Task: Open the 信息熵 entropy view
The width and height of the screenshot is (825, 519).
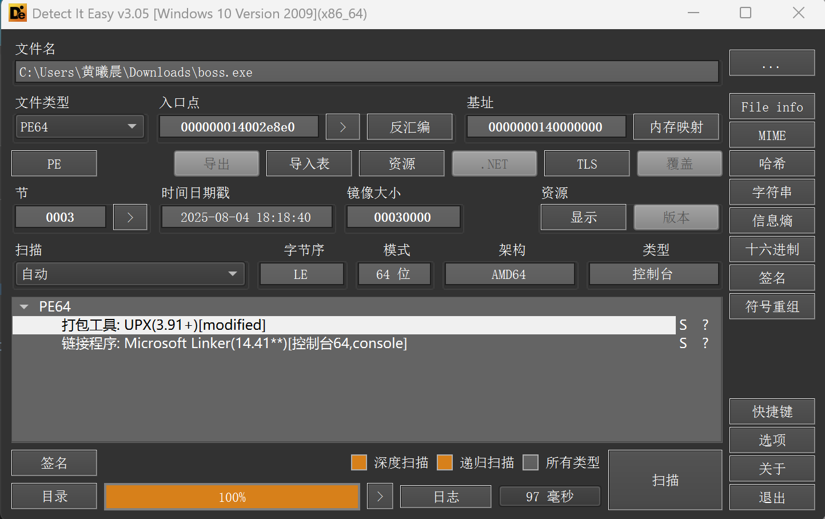Action: (x=772, y=221)
